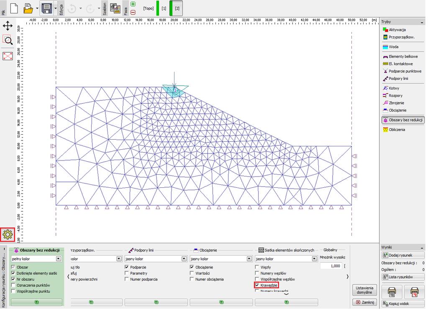Click green apply button under Obciążenie column

click(x=221, y=302)
